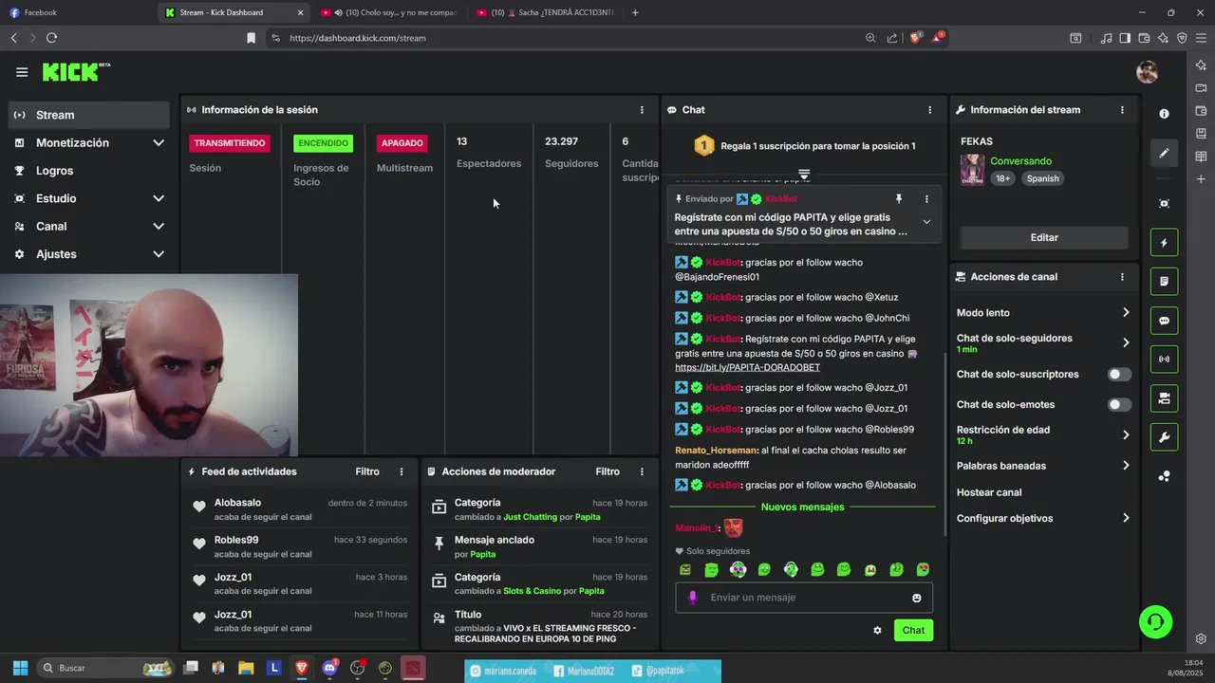This screenshot has height=683, width=1215.
Task: Click the chat bubble icon in right toolbar
Action: [1164, 321]
